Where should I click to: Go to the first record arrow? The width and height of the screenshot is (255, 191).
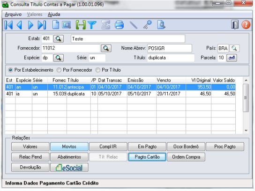point(8,25)
